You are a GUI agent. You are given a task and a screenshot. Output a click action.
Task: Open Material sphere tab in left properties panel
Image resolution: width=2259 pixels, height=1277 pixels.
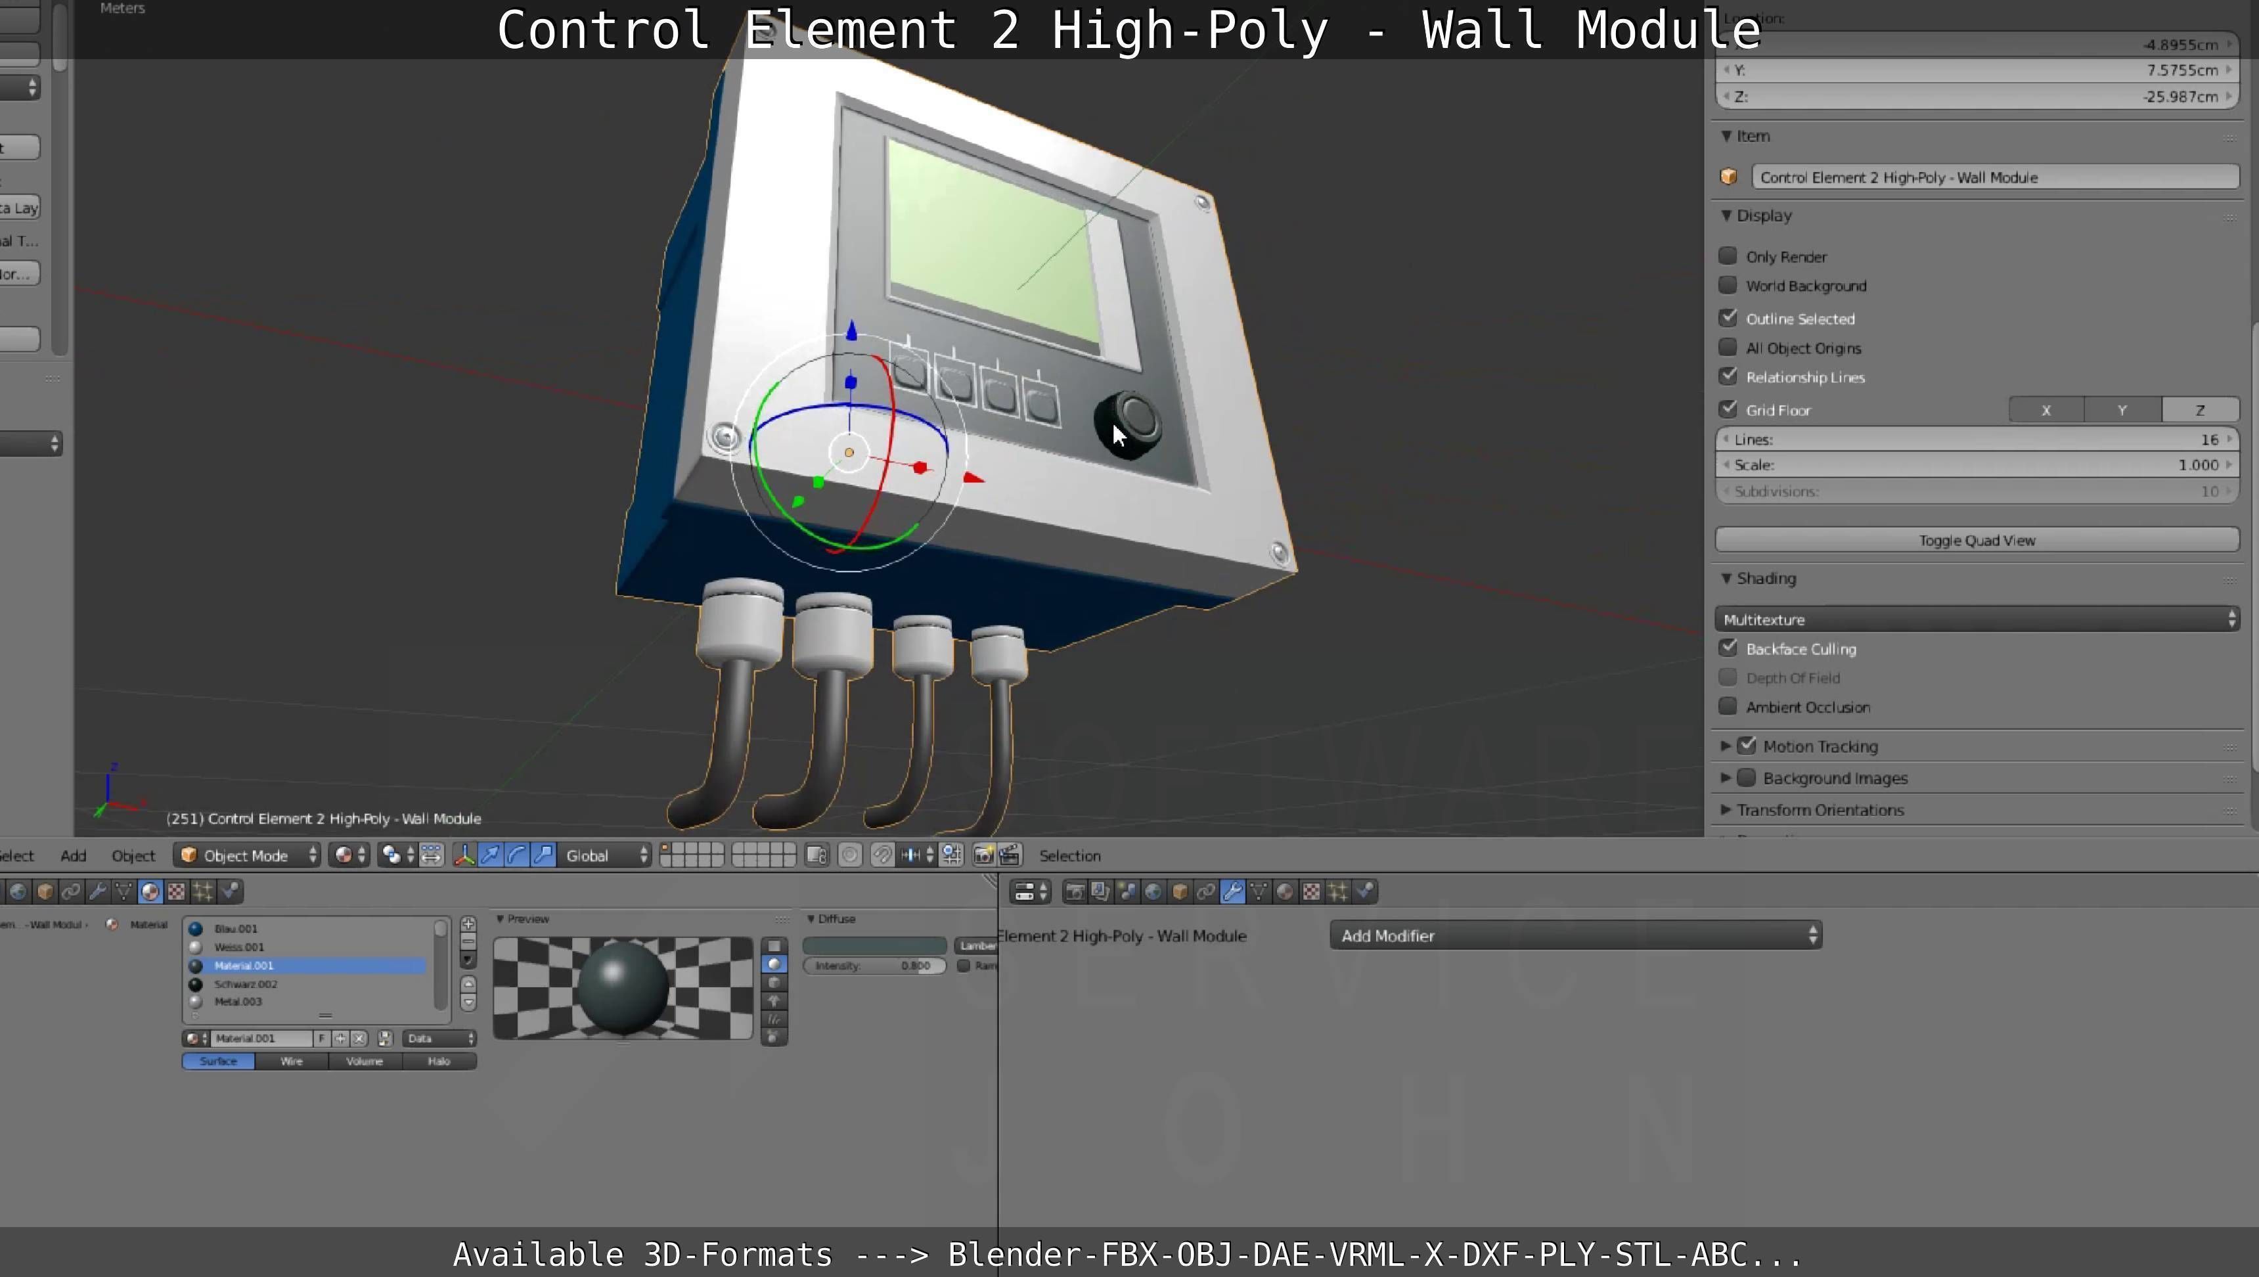150,892
